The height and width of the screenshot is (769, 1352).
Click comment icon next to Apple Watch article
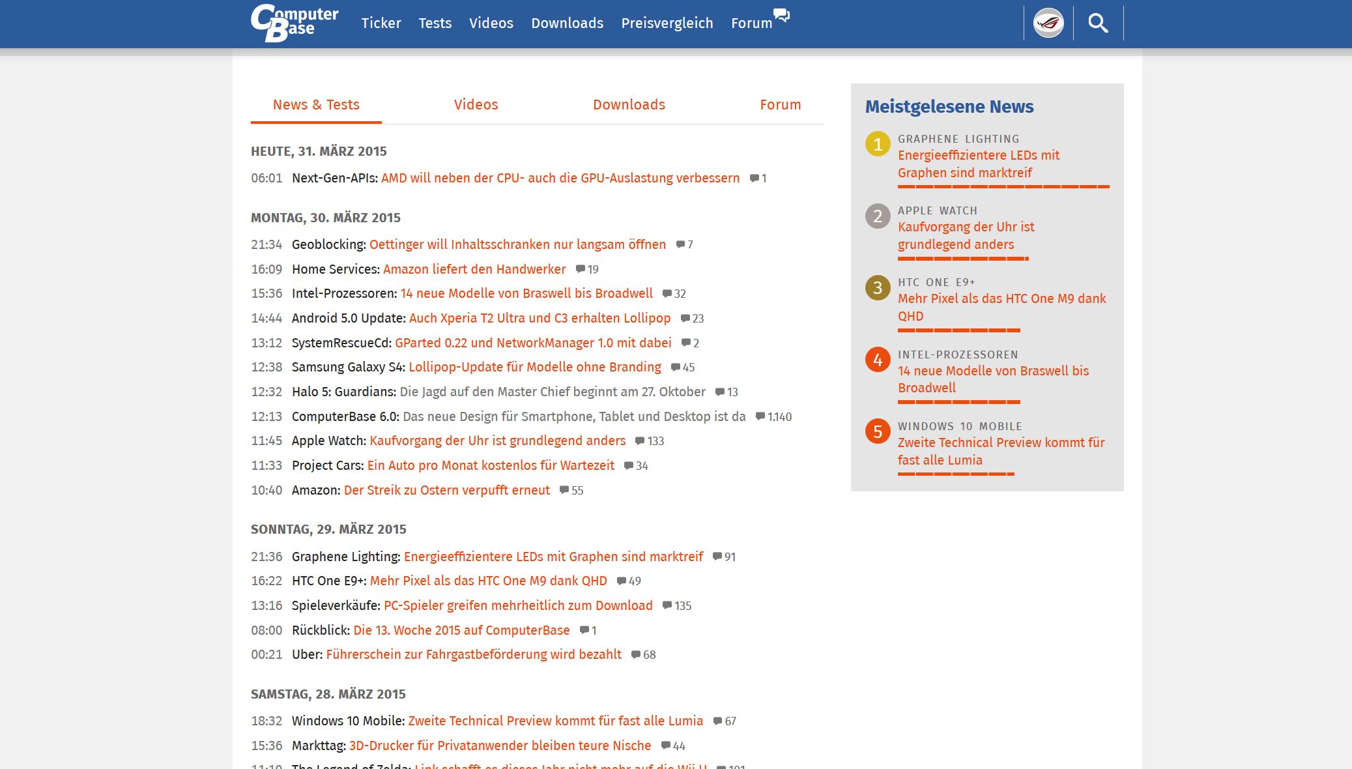(x=640, y=441)
